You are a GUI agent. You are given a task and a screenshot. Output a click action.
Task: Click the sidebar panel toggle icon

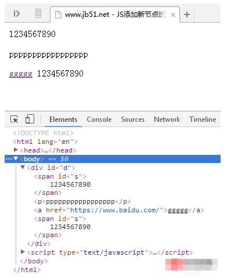click(x=16, y=14)
